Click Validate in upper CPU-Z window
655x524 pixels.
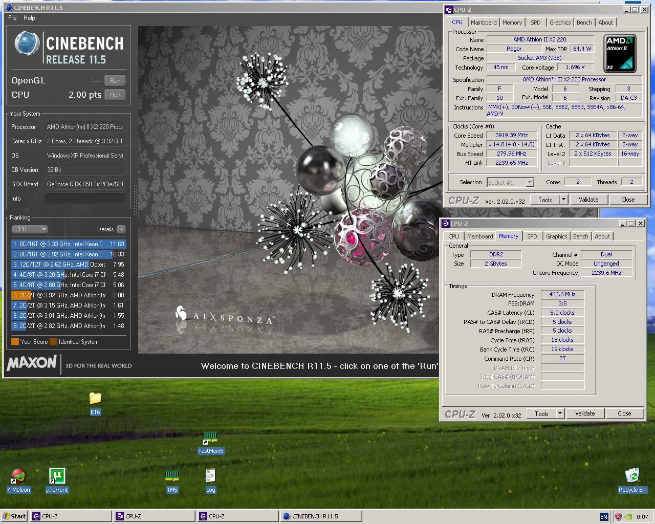pos(588,200)
